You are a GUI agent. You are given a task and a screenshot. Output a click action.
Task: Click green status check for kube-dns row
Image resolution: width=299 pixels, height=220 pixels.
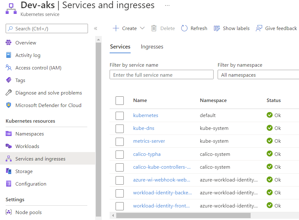[269, 128]
